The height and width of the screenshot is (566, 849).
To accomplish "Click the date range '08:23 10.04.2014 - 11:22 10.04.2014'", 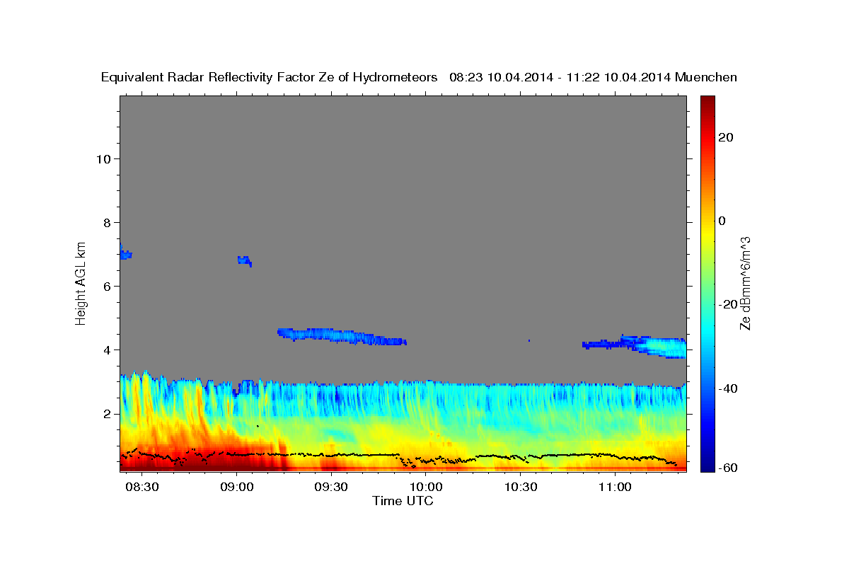I will pyautogui.click(x=561, y=77).
